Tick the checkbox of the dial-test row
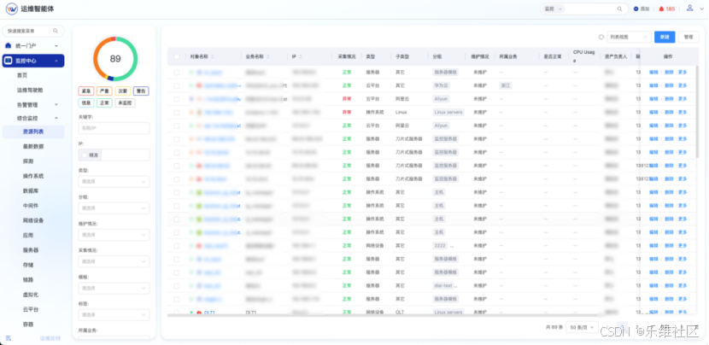This screenshot has height=345, width=709. [177, 286]
